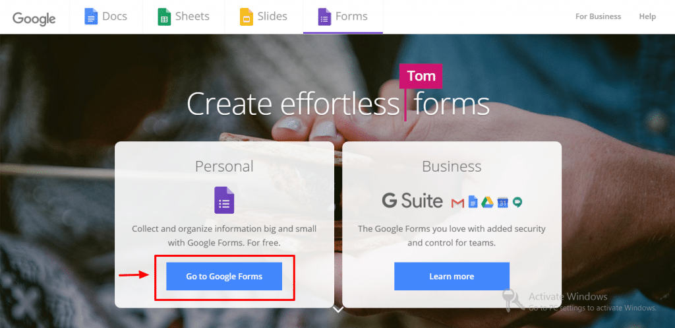Viewport: 675px width, 328px height.
Task: Select the Slides tab
Action: pyautogui.click(x=264, y=16)
